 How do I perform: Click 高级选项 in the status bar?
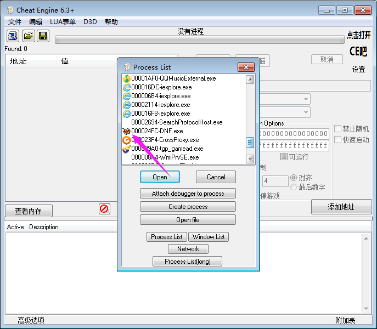pos(31,320)
